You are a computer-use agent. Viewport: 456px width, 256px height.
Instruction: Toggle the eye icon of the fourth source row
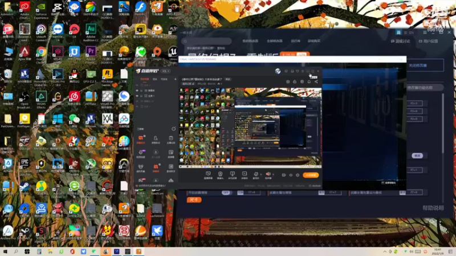pos(137,101)
